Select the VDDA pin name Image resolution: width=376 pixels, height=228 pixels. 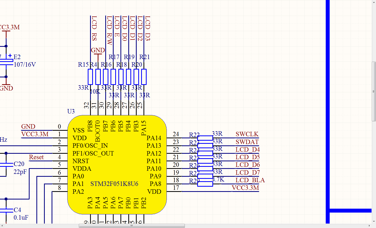point(82,169)
